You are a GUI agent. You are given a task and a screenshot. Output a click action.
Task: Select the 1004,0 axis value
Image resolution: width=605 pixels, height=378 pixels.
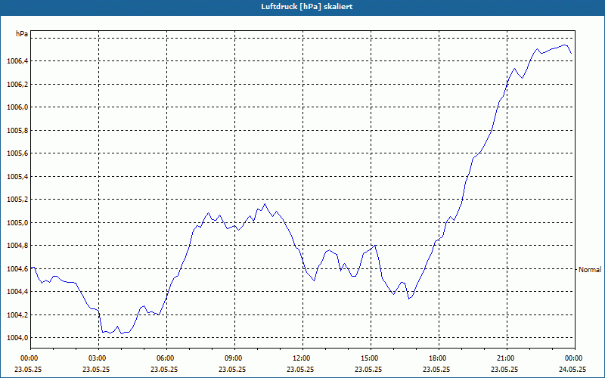(x=17, y=338)
